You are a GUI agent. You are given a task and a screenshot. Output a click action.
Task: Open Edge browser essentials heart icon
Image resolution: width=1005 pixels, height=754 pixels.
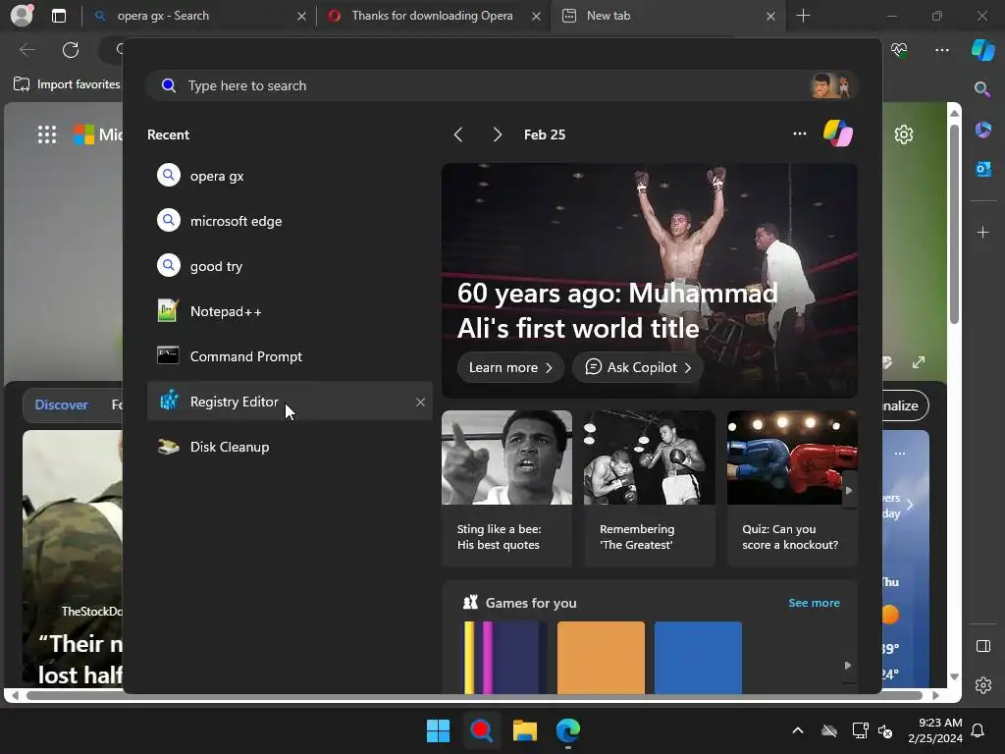click(899, 49)
